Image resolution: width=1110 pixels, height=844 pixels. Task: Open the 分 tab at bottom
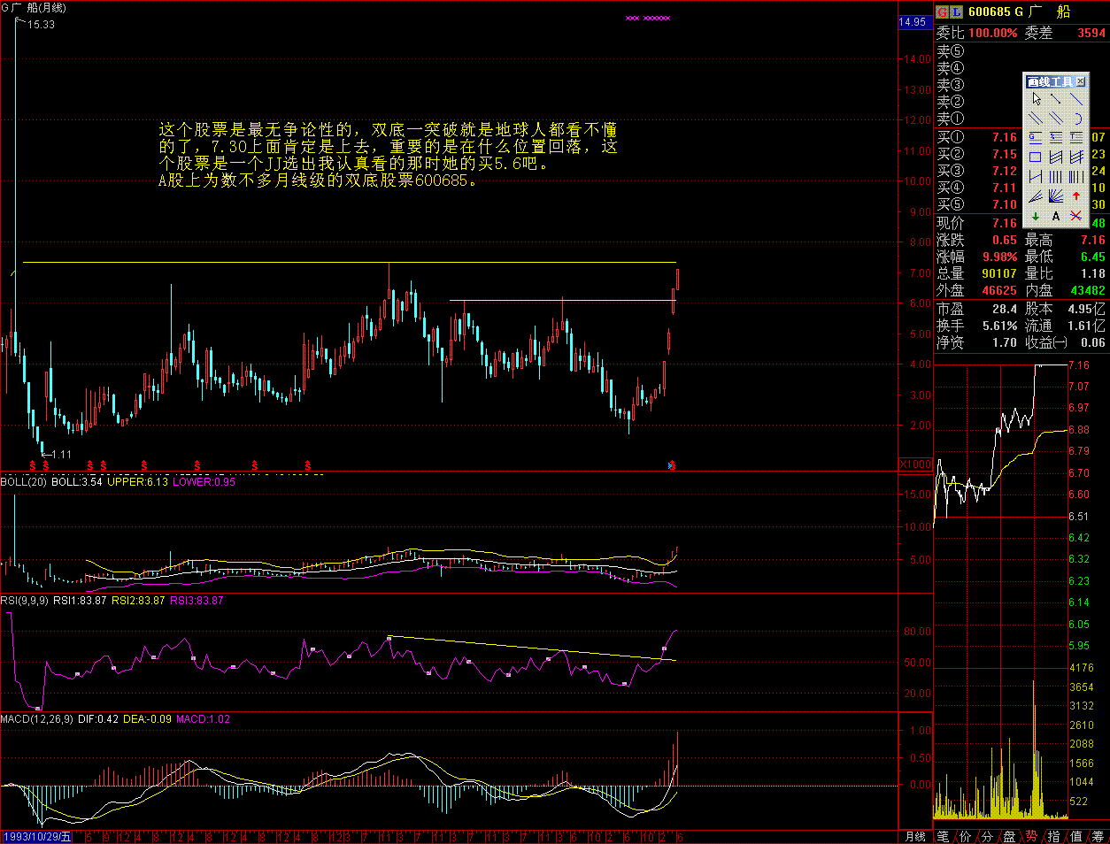(988, 836)
